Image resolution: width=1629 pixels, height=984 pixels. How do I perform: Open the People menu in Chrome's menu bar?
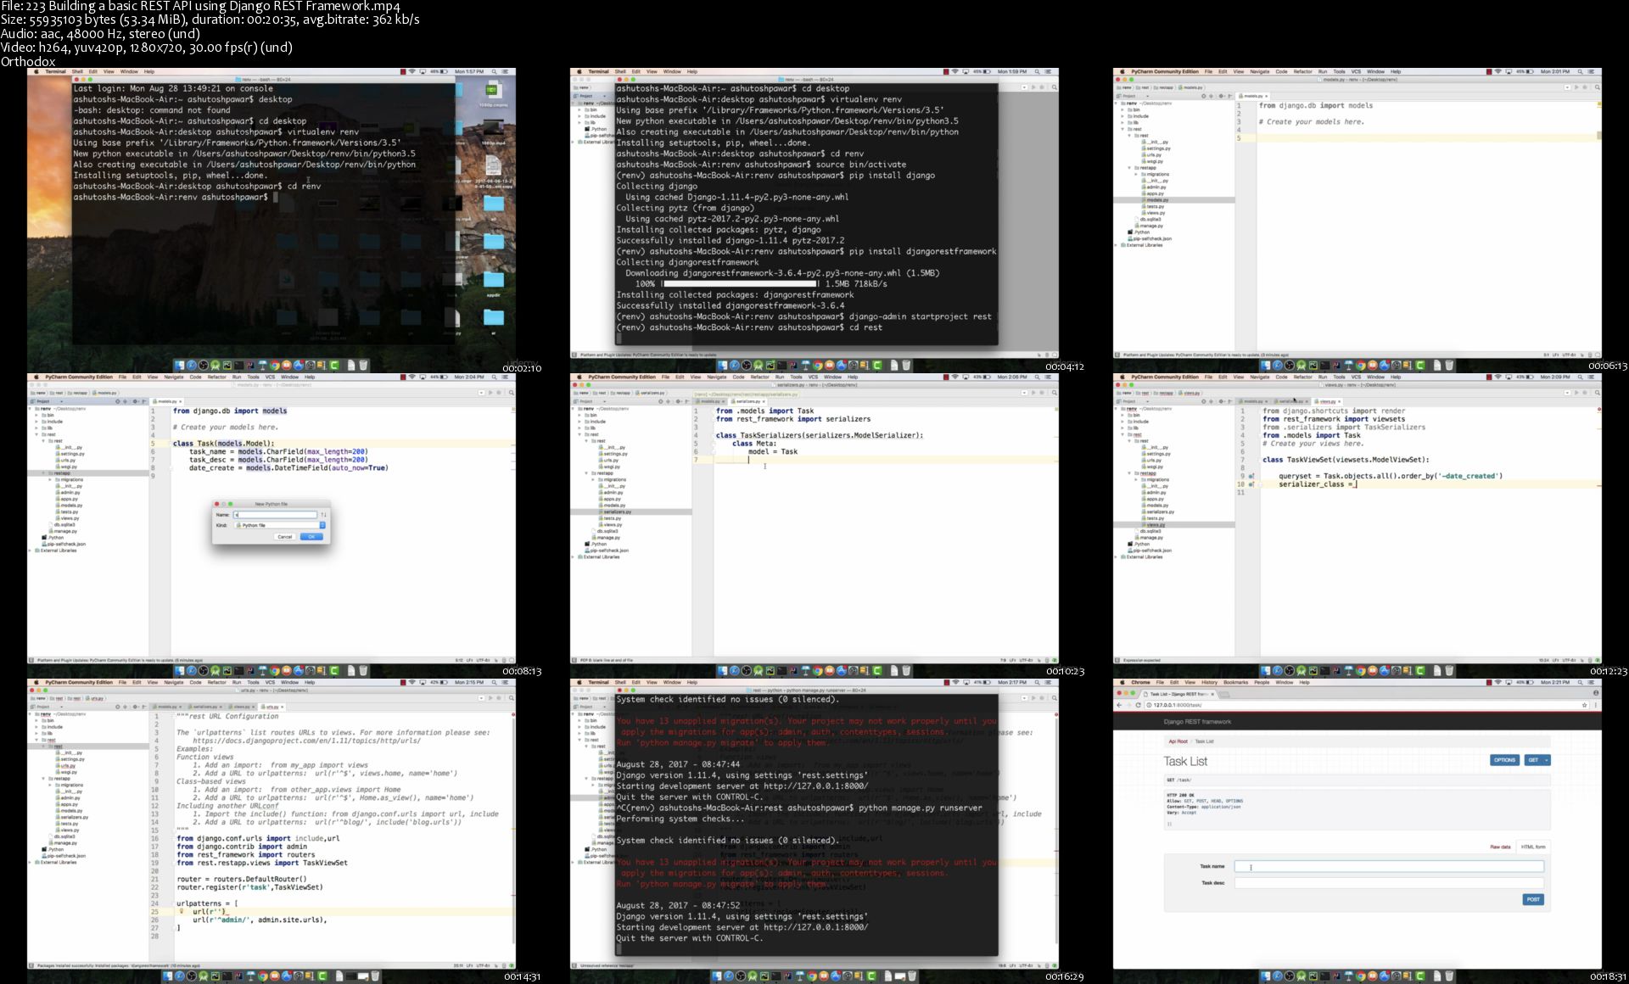tap(1262, 682)
